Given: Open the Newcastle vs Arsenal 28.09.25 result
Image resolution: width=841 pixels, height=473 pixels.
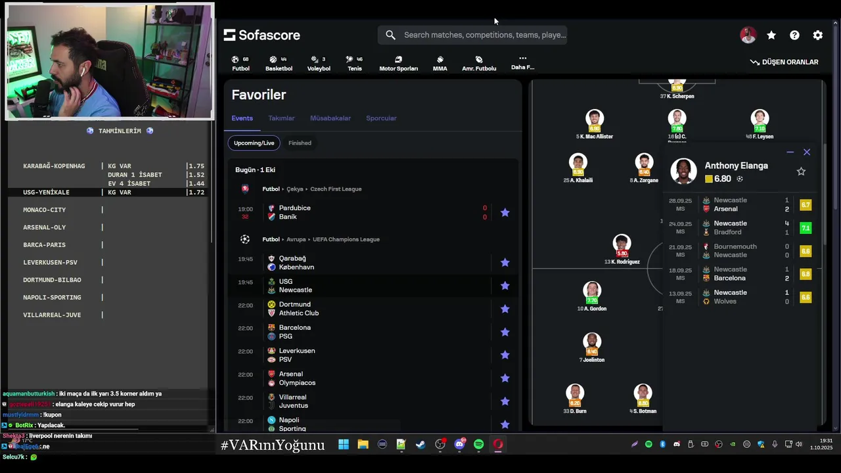Looking at the screenshot, I should tap(741, 204).
